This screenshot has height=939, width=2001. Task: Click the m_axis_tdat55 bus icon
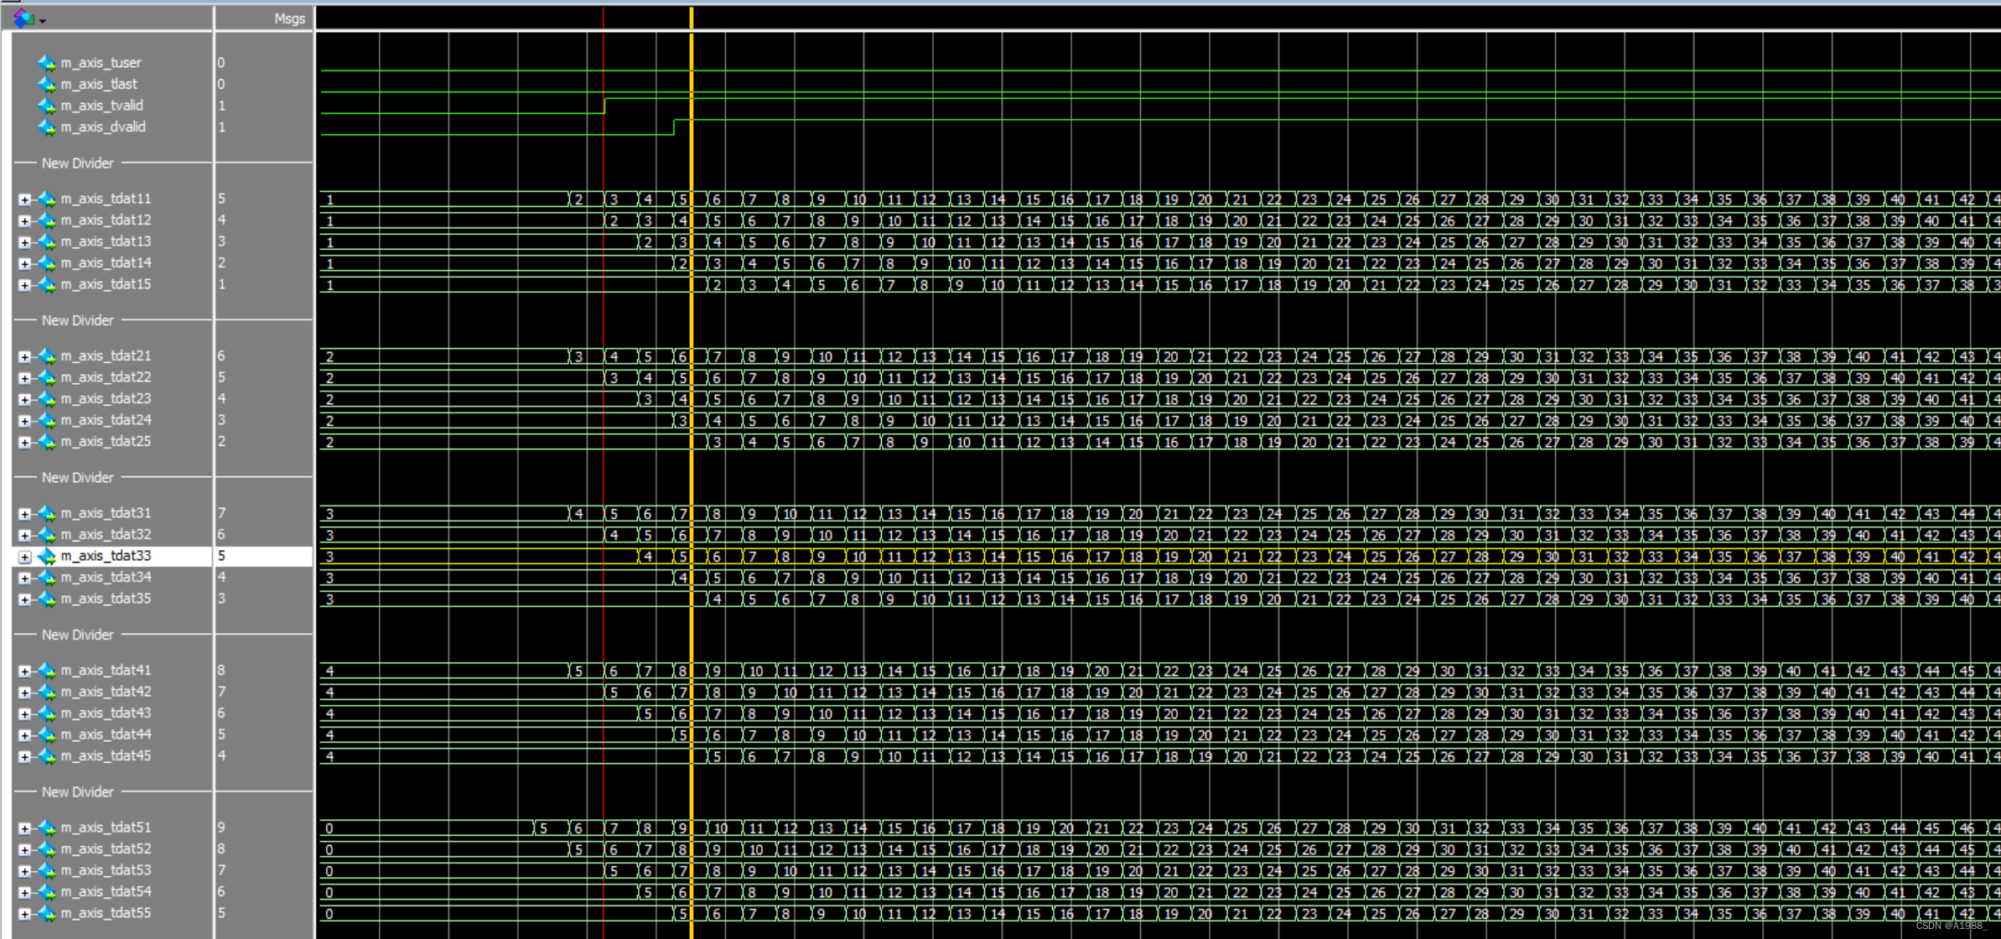(47, 914)
